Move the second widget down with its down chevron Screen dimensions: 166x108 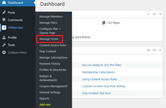coord(154,50)
